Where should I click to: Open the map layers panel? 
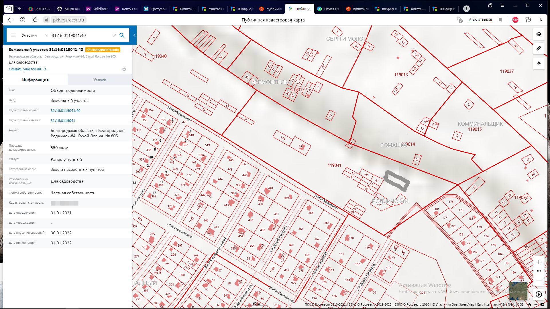pyautogui.click(x=539, y=34)
